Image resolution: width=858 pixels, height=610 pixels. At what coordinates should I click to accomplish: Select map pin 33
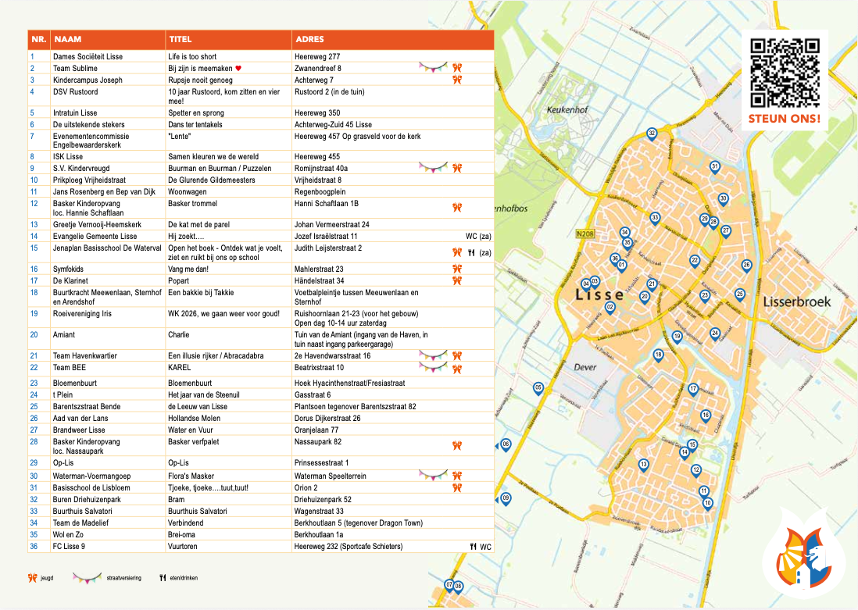click(x=655, y=219)
